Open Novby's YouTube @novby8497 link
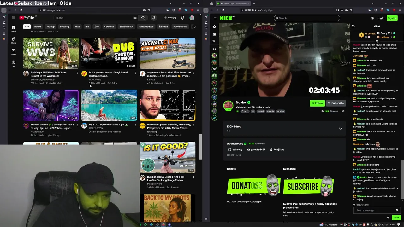 (x=256, y=150)
